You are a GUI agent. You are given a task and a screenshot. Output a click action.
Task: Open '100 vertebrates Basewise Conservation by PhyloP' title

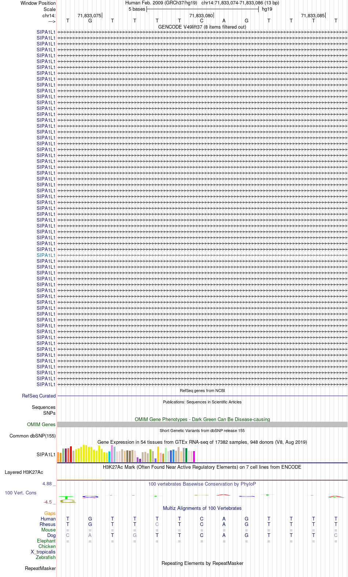202,484
